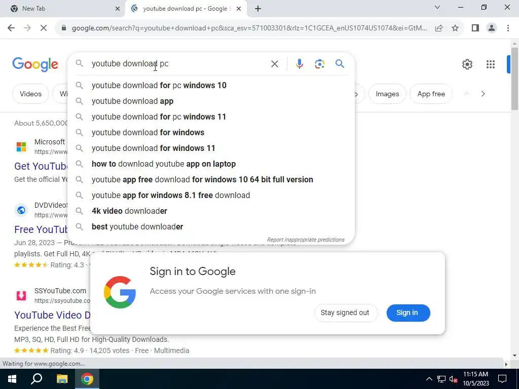
Task: Share this page from address bar
Action: pos(439,28)
